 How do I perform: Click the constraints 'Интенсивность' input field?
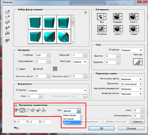[x=137, y=116]
